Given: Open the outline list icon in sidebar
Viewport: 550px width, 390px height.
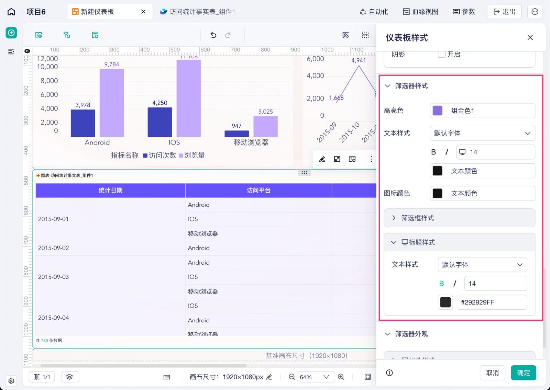Looking at the screenshot, I should click(11, 51).
